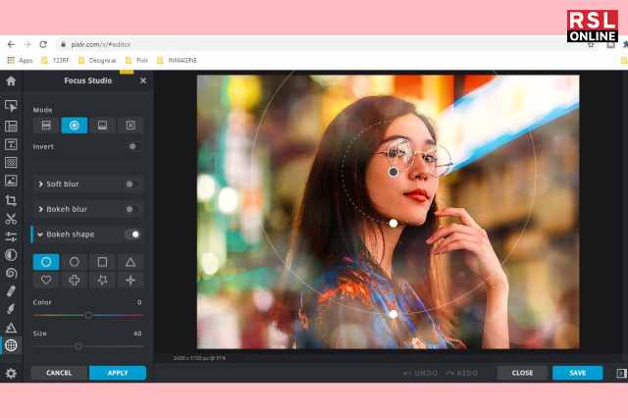Select the triangle bokeh shape
Image resolution: width=628 pixels, height=418 pixels.
131,262
